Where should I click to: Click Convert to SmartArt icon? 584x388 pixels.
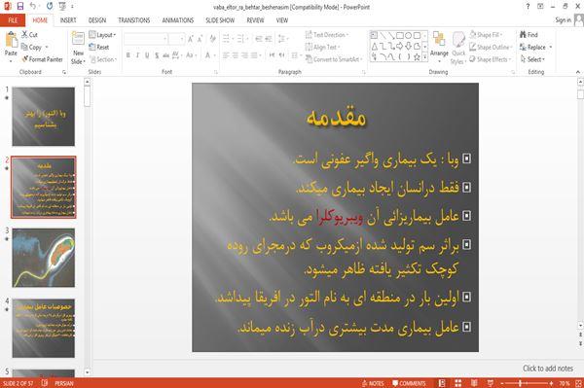(310, 59)
